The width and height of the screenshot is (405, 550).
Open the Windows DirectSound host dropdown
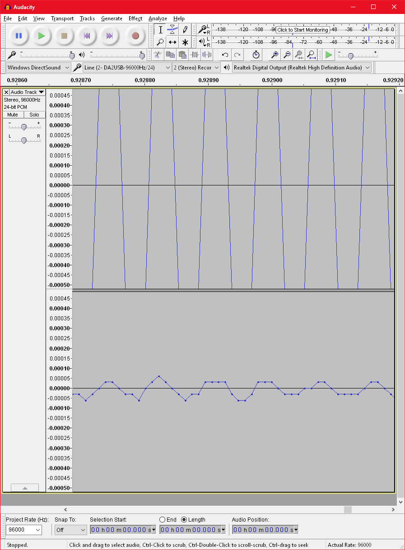pos(38,68)
